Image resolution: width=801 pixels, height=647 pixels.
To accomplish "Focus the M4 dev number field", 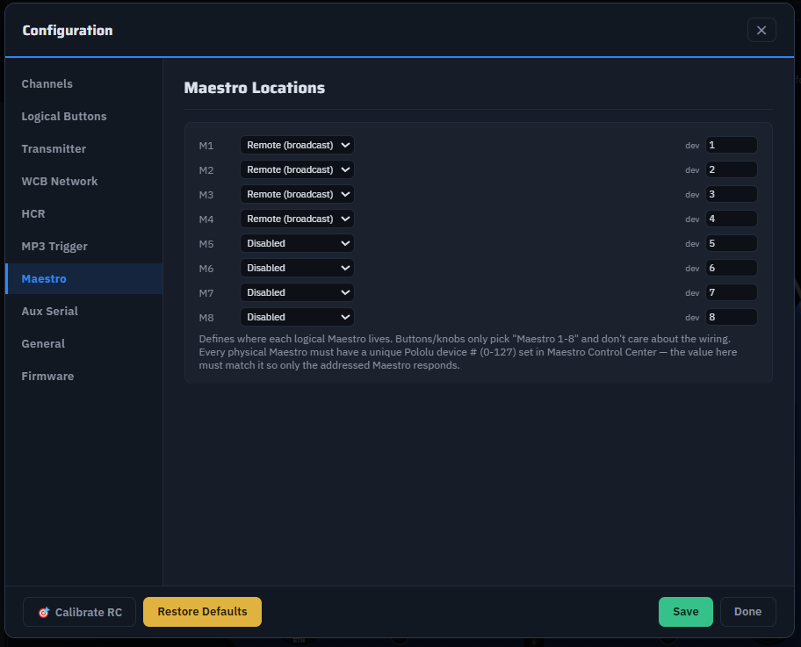I will click(x=731, y=219).
